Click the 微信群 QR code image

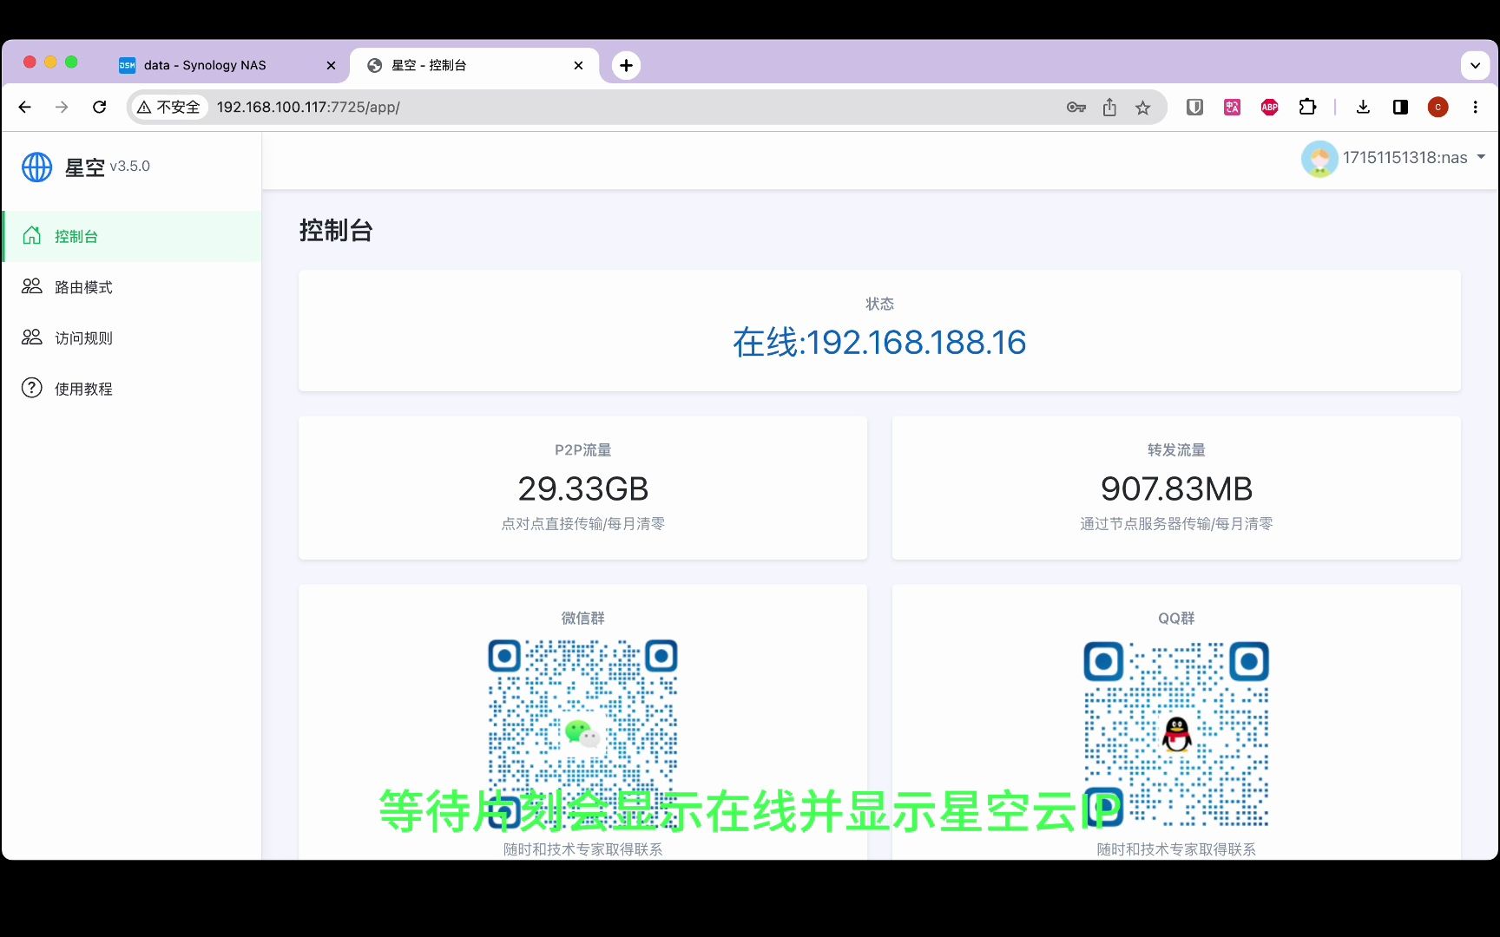[x=582, y=734]
